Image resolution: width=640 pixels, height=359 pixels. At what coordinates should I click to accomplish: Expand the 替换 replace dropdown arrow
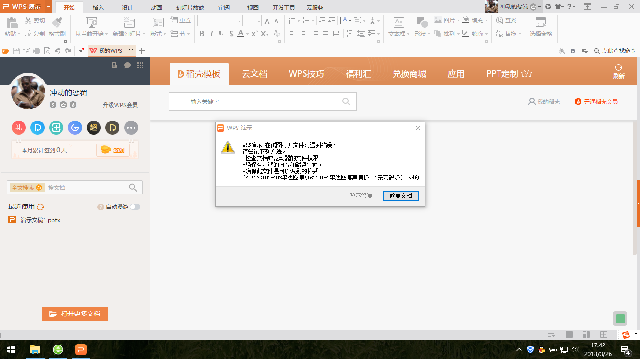[520, 34]
